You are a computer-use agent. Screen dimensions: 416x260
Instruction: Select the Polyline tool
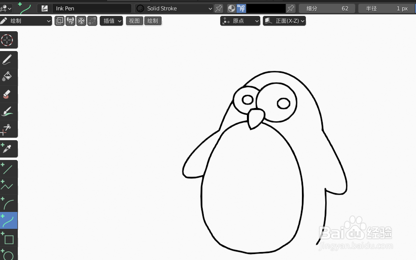7,186
